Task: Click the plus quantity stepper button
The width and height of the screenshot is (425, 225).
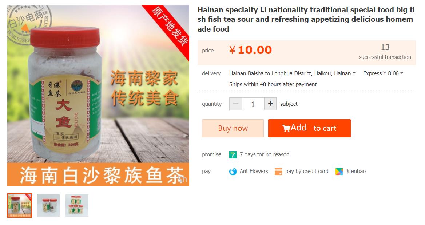Action: [x=270, y=104]
